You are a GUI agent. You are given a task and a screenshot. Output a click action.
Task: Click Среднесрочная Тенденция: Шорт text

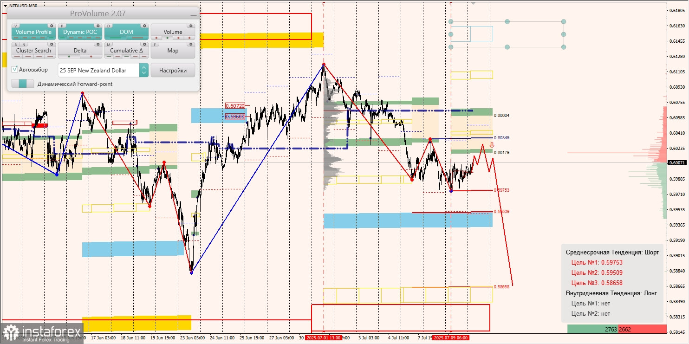(x=612, y=252)
